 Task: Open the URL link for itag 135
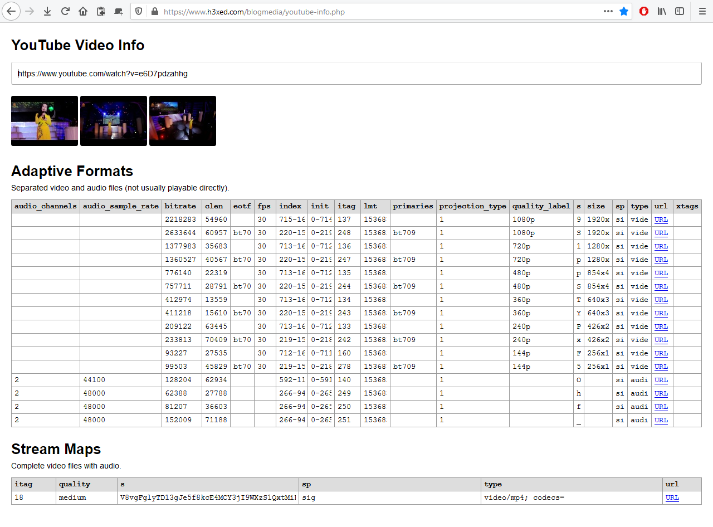click(661, 273)
